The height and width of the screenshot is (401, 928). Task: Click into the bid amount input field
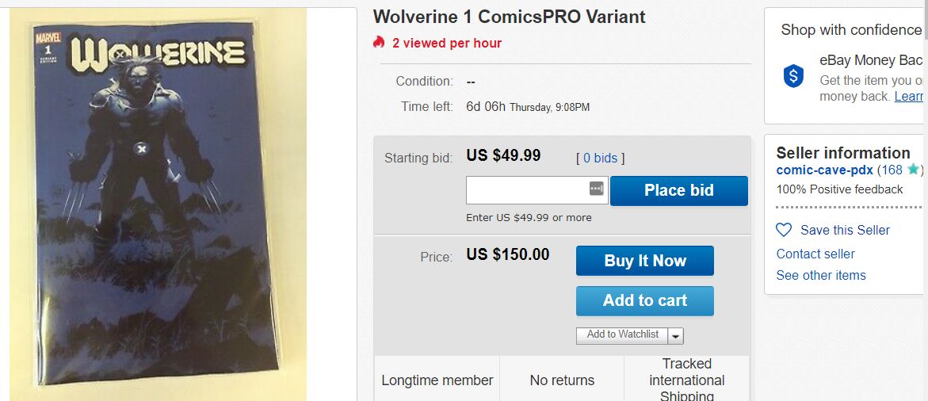pos(527,190)
